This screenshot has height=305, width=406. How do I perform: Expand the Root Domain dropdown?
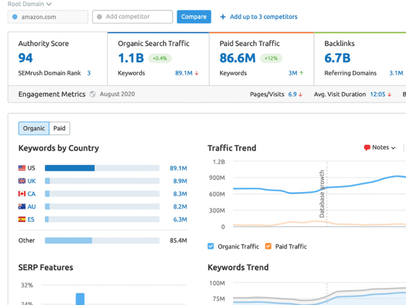tap(30, 4)
